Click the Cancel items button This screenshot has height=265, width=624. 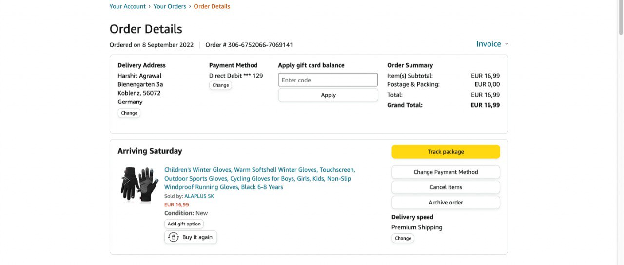click(x=446, y=187)
